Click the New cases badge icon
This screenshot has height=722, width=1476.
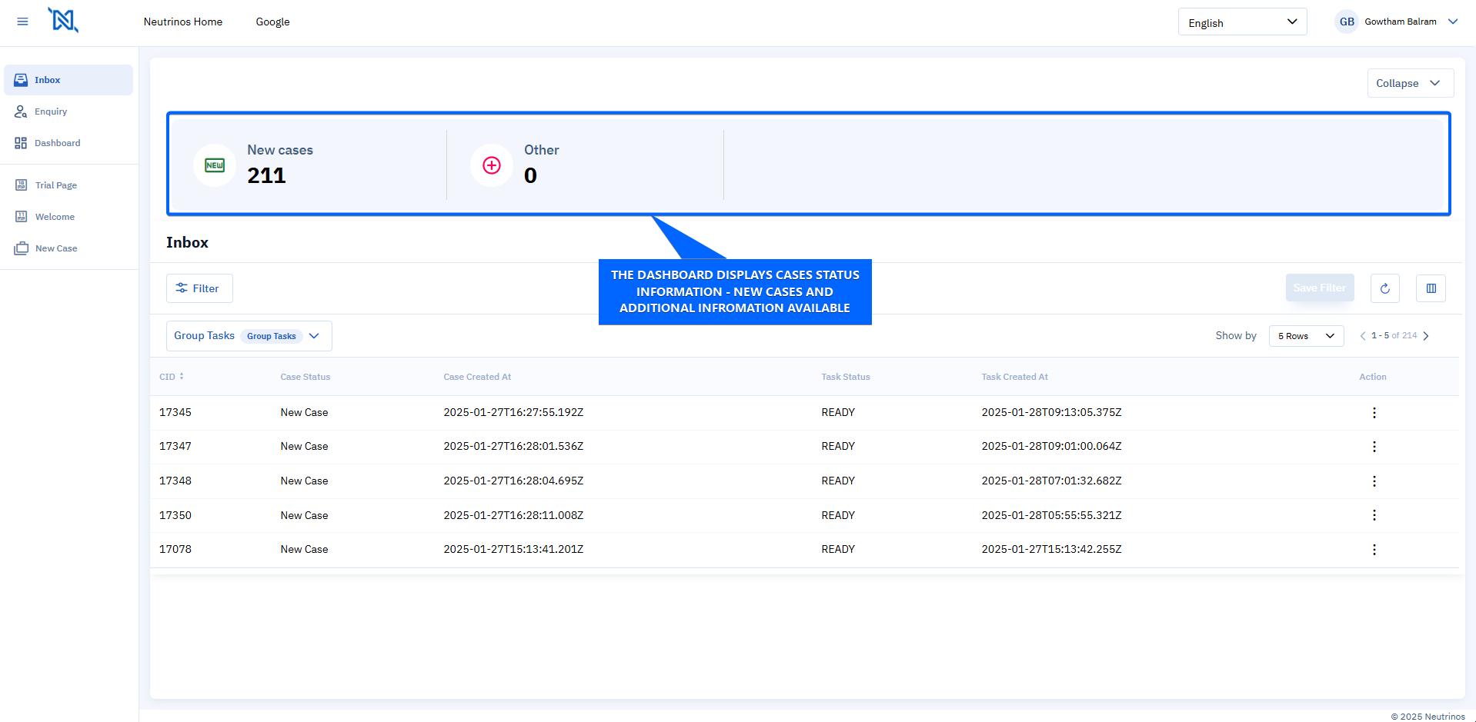click(x=215, y=165)
